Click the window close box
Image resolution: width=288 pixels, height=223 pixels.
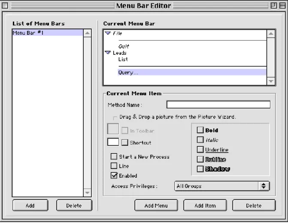pos(5,6)
